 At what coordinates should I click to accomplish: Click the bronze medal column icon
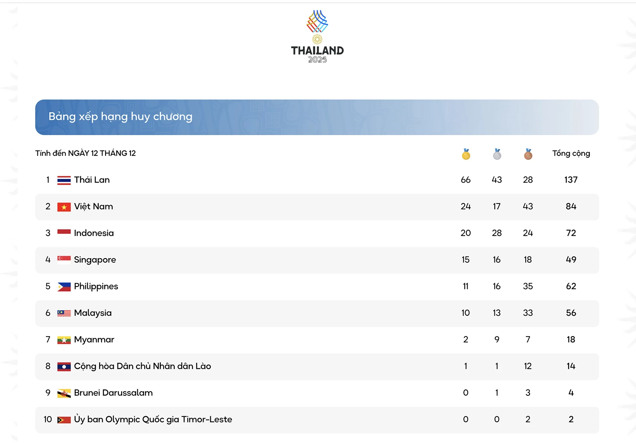click(527, 154)
